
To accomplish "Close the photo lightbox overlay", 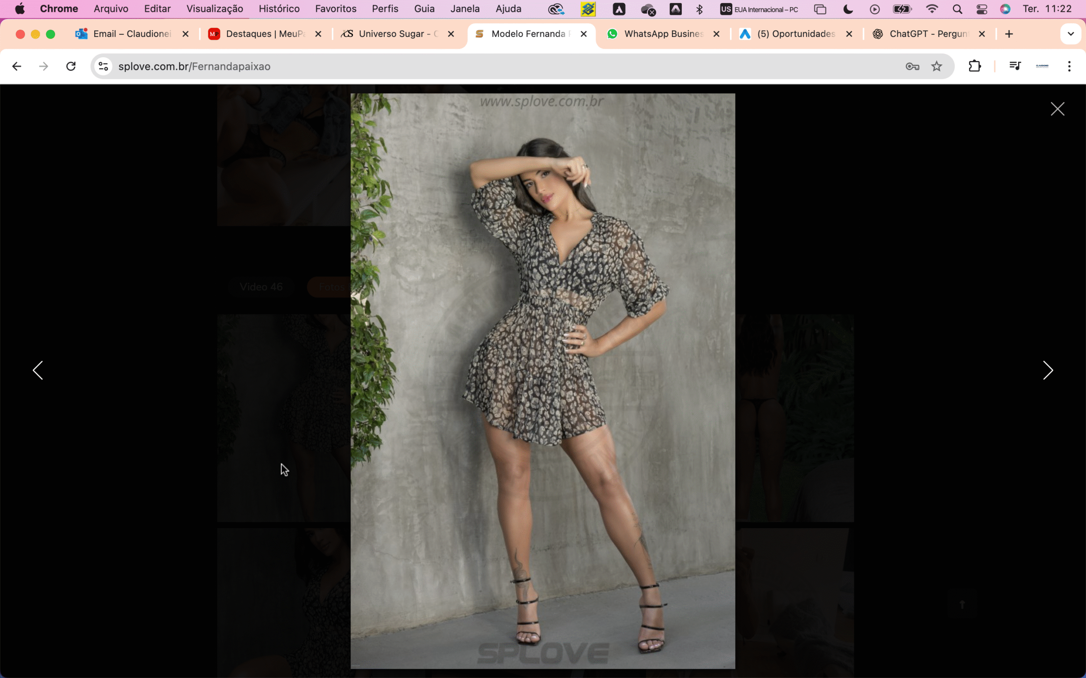I will [1057, 109].
